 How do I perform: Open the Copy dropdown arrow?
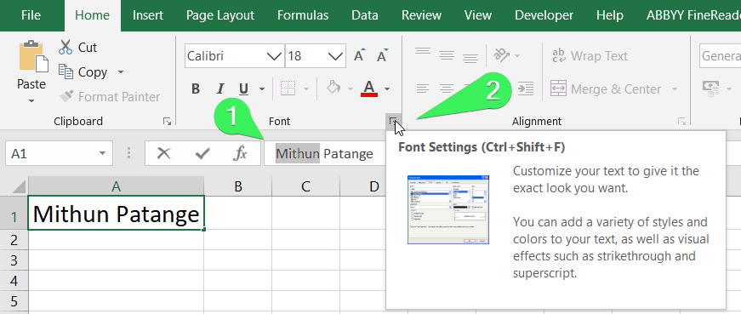(x=120, y=71)
